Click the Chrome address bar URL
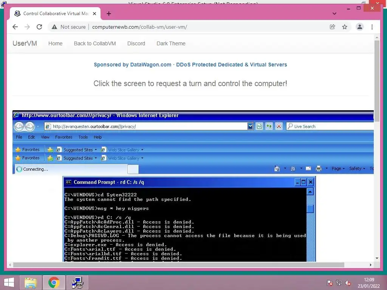This screenshot has width=387, height=290. [139, 27]
